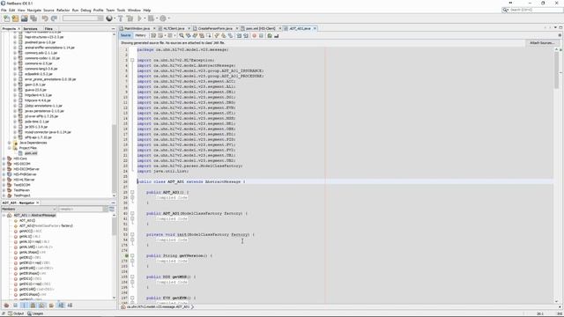Click the Profile Project toolbar icon
Image resolution: width=564 pixels, height=317 pixels.
(x=162, y=18)
